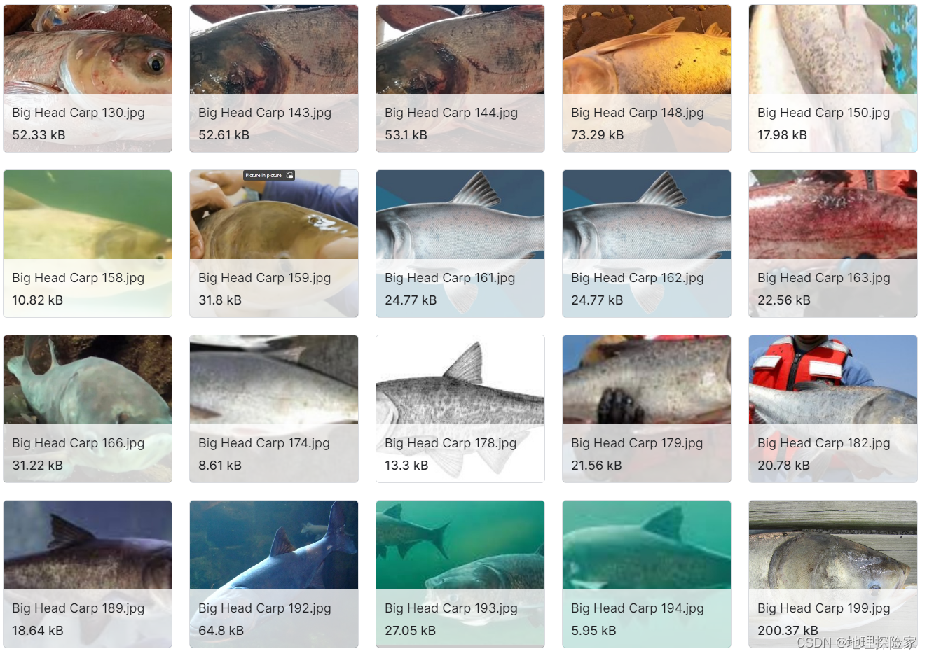Open Big Head Carp 193.jpg image
The height and width of the screenshot is (656, 927).
tap(460, 574)
